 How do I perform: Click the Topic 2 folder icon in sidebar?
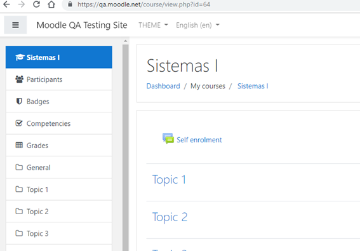[19, 211]
